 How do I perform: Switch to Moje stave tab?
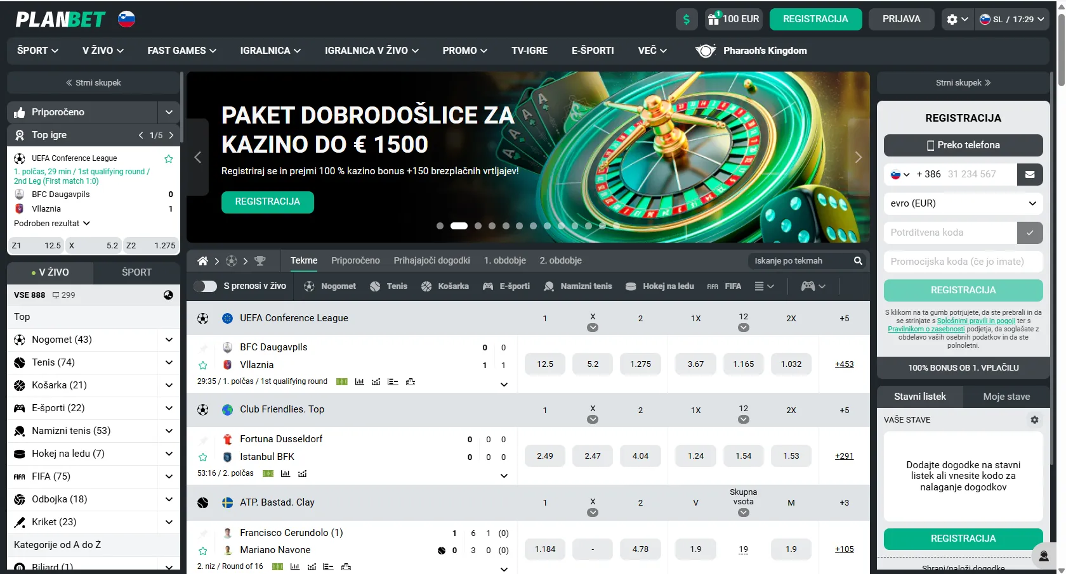click(1006, 397)
